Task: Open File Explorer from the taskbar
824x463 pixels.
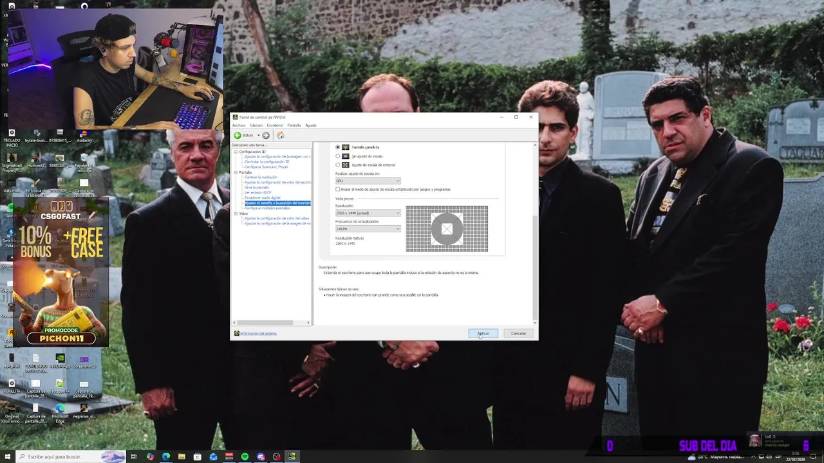Action: tap(182, 457)
